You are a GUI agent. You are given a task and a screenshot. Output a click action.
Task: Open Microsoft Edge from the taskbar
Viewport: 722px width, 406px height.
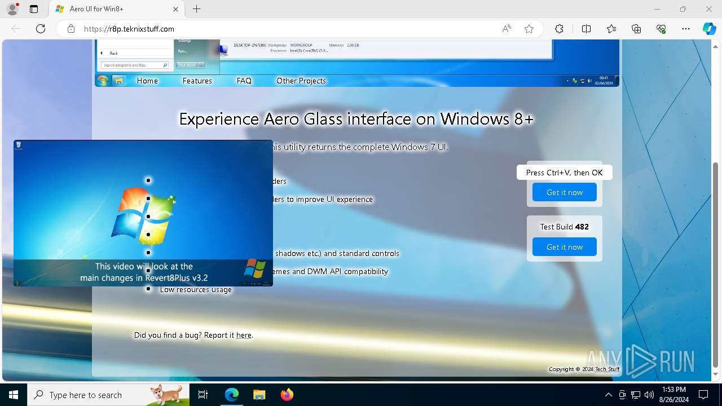point(232,395)
